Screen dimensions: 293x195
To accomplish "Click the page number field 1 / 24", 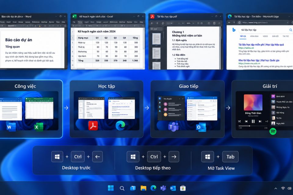I will coord(170,23).
